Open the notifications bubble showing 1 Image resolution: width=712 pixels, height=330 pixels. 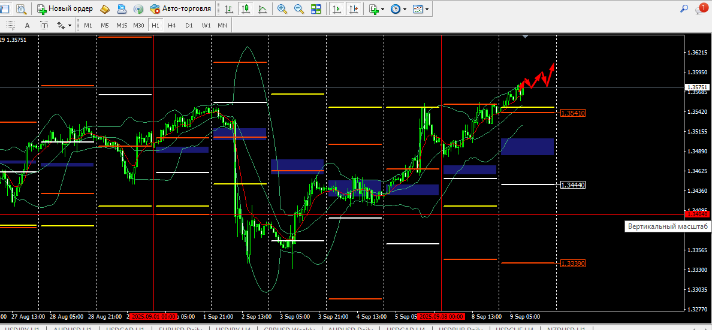702,8
